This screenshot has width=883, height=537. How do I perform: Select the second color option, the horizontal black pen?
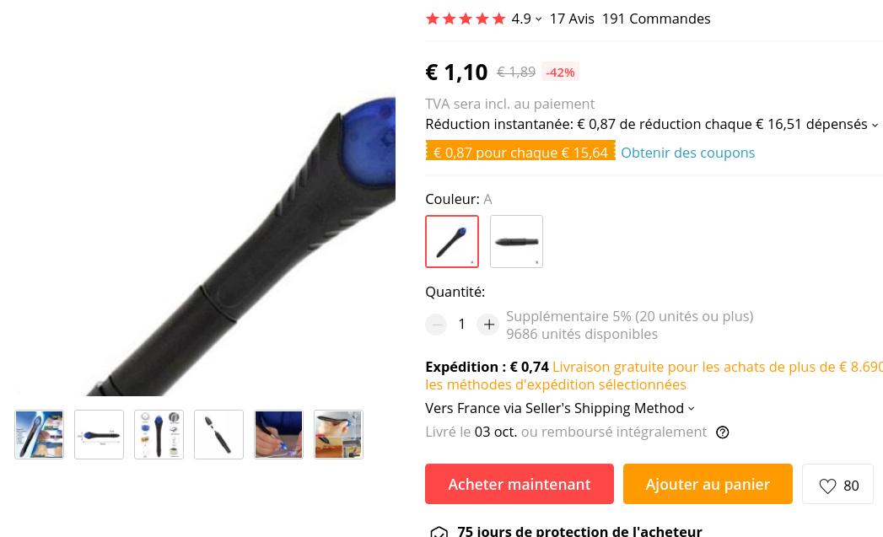click(516, 241)
